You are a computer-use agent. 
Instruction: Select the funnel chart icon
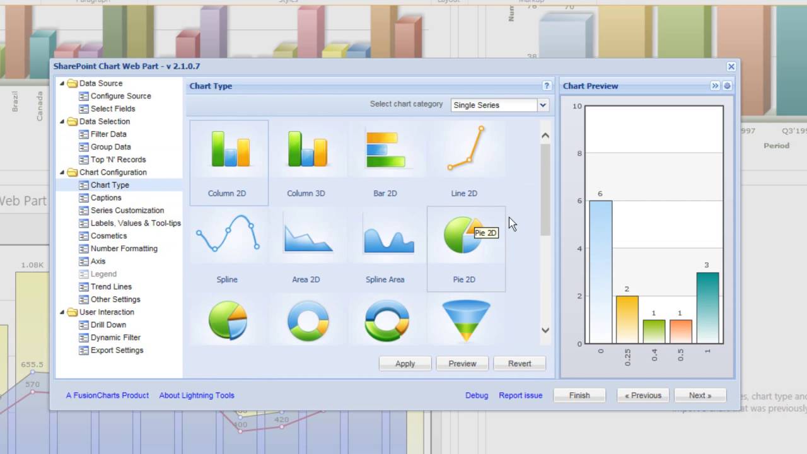point(466,321)
